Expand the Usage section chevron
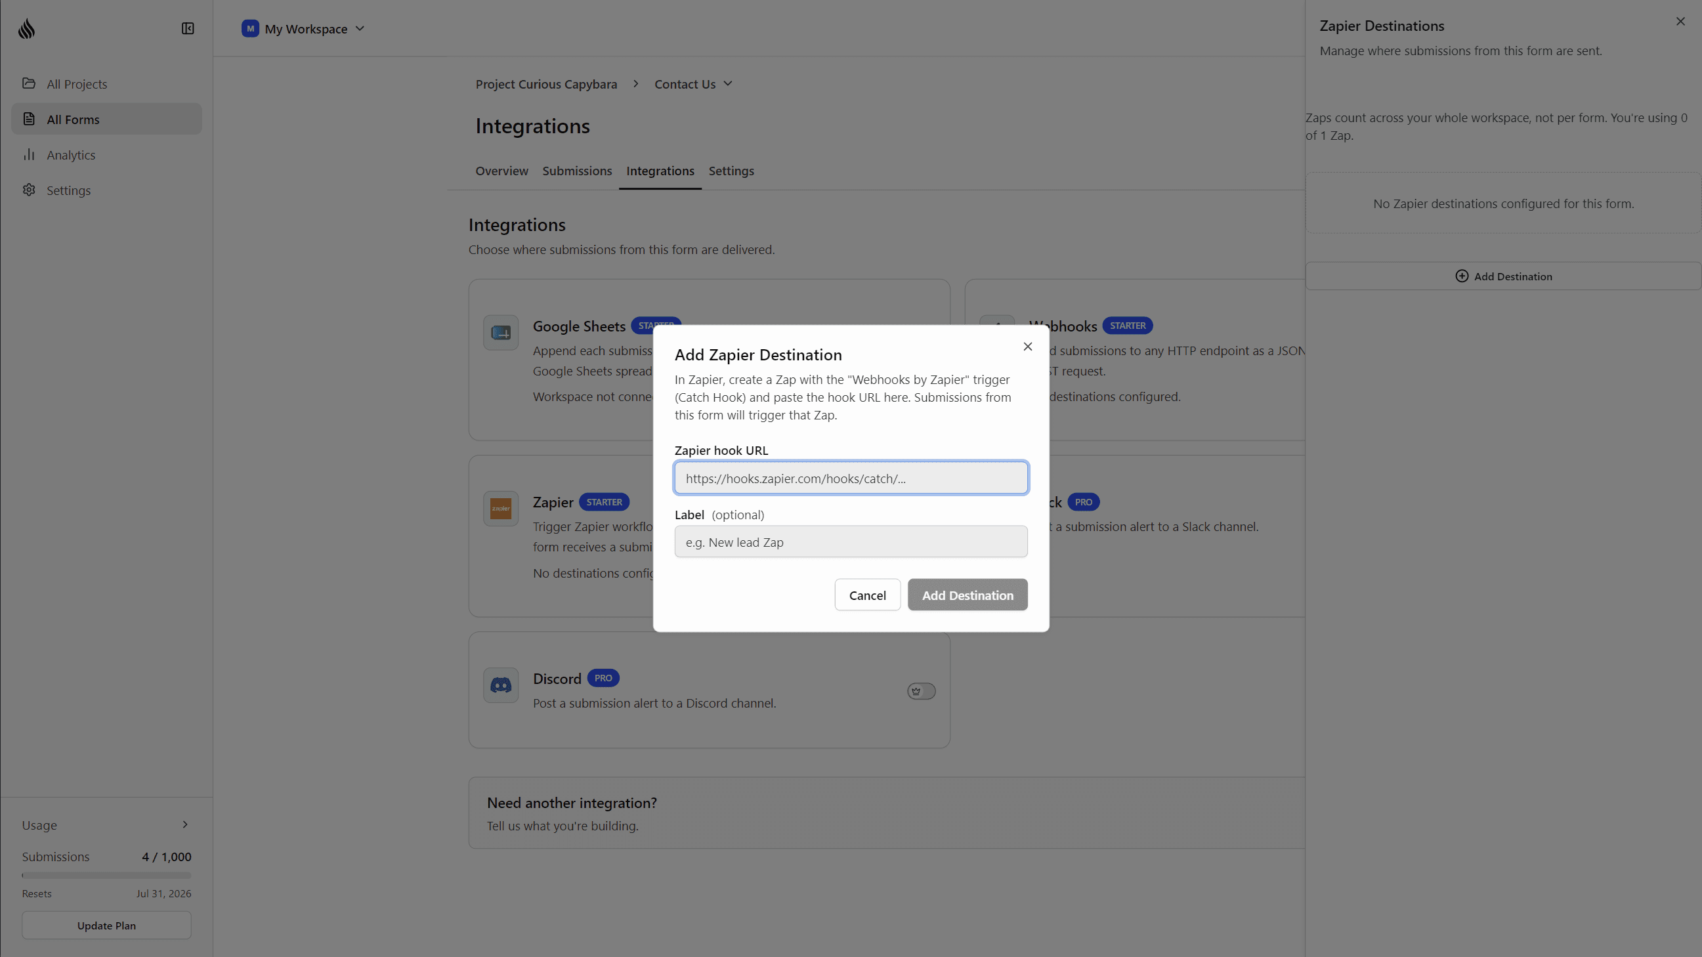This screenshot has height=957, width=1702. 185,825
